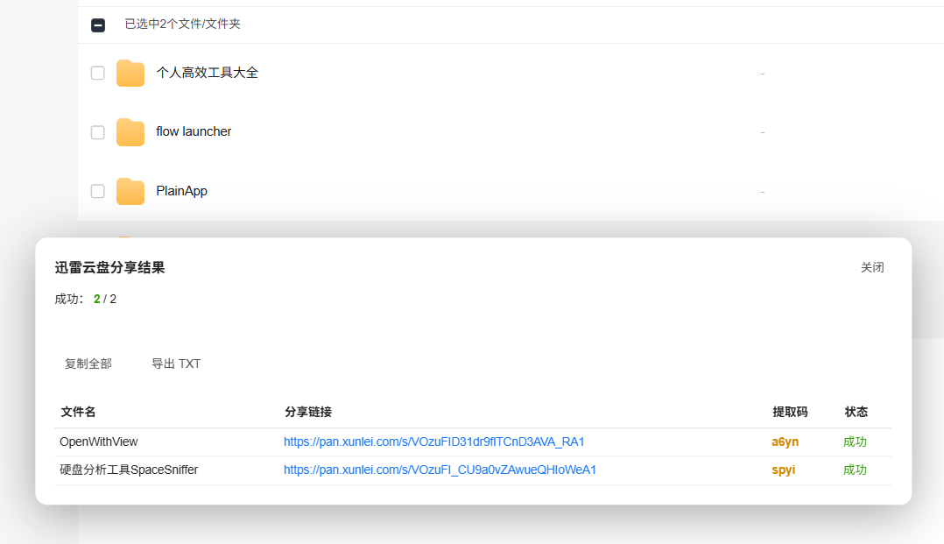944x544 pixels.
Task: Toggle the select-all checkbox in header
Action: click(x=98, y=25)
